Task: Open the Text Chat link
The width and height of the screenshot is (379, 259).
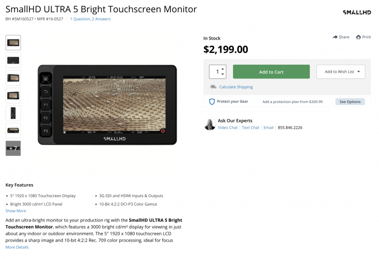Action: 250,128
